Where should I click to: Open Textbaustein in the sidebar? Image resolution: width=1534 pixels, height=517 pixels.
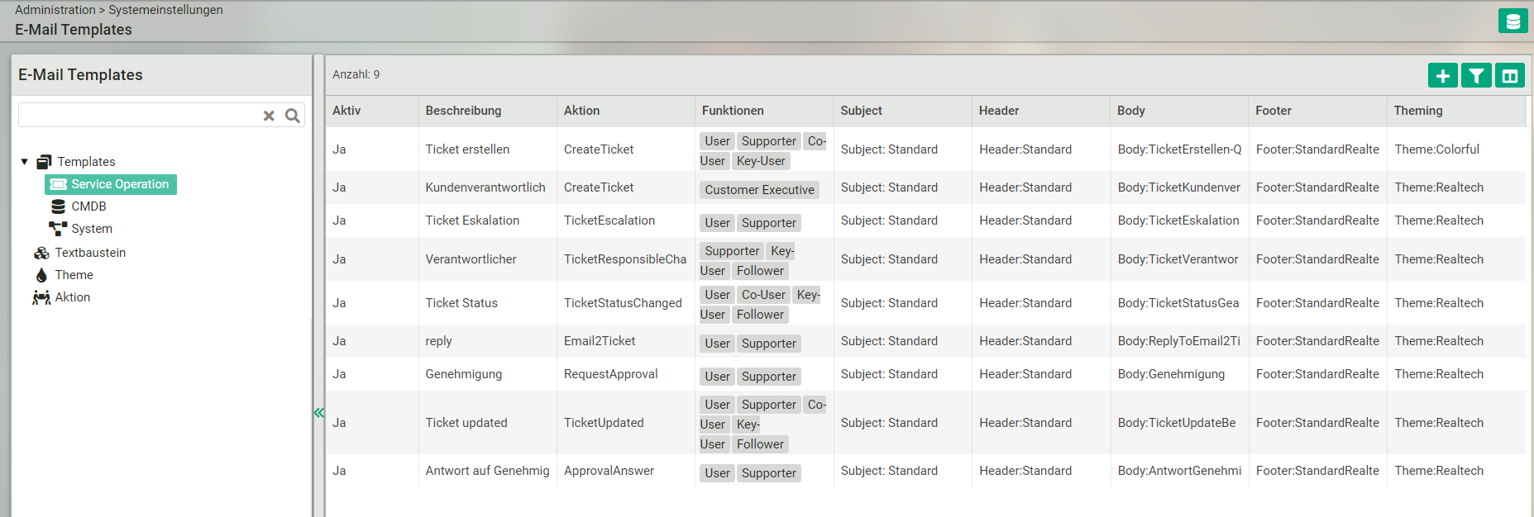90,253
